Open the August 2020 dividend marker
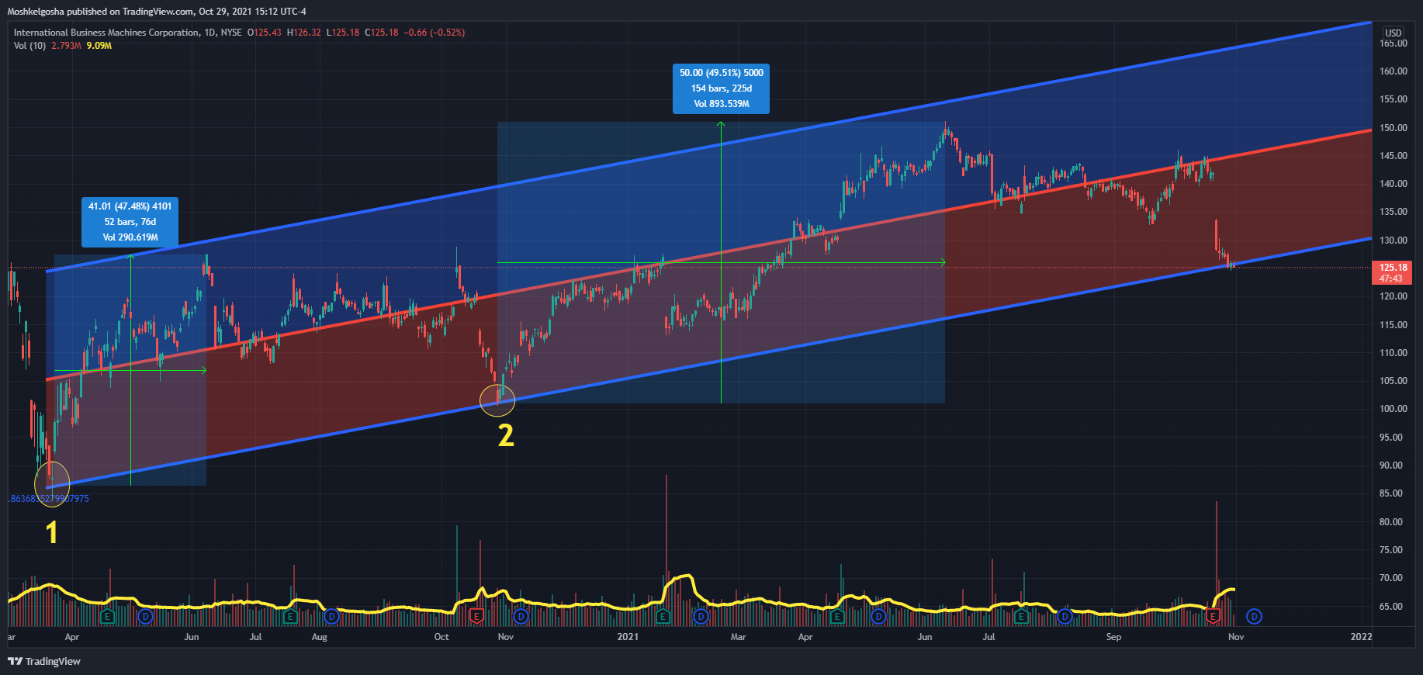The width and height of the screenshot is (1423, 675). tap(332, 617)
